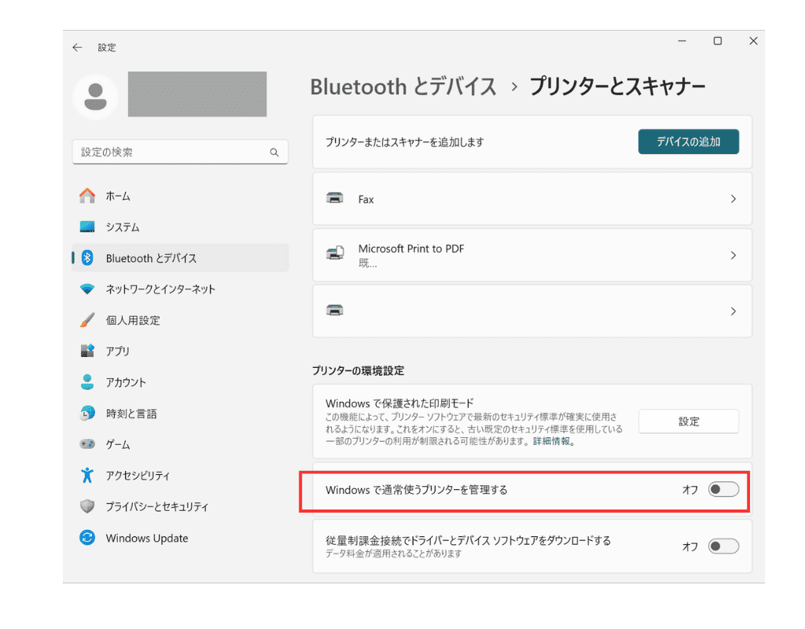Click the ゲーム controller icon
Viewport: 805px width, 629px height.
click(86, 444)
